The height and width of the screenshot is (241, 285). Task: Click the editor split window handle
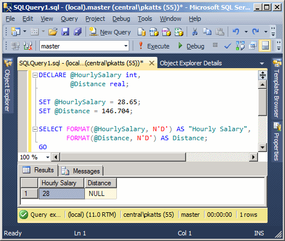pyautogui.click(x=263, y=75)
